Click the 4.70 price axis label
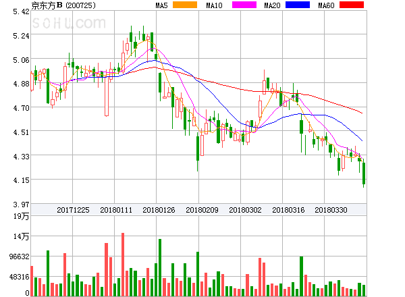 pyautogui.click(x=22, y=108)
